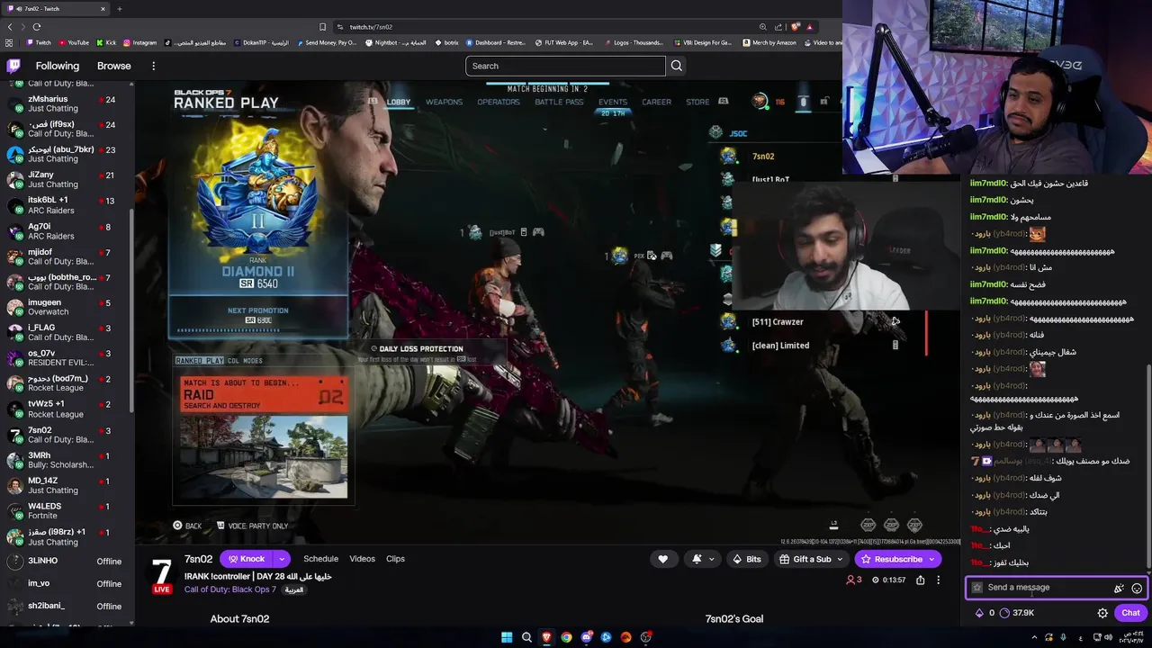1152x648 pixels.
Task: Click the العربية language tag
Action: coord(294,589)
